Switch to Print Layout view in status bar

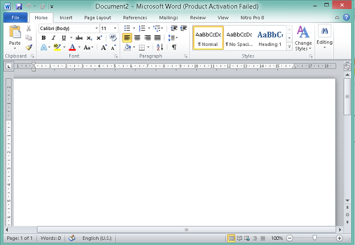click(x=231, y=238)
